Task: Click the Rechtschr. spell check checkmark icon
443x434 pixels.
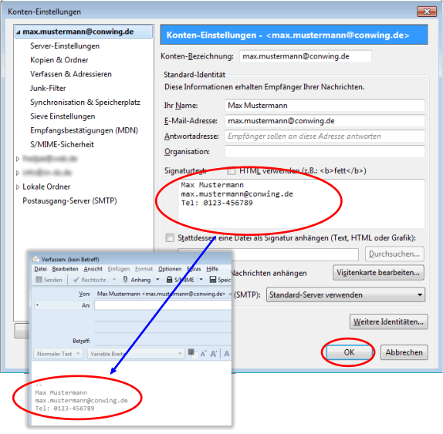Action: [76, 280]
